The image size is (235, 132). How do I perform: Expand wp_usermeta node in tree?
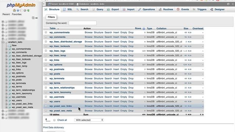(7, 97)
